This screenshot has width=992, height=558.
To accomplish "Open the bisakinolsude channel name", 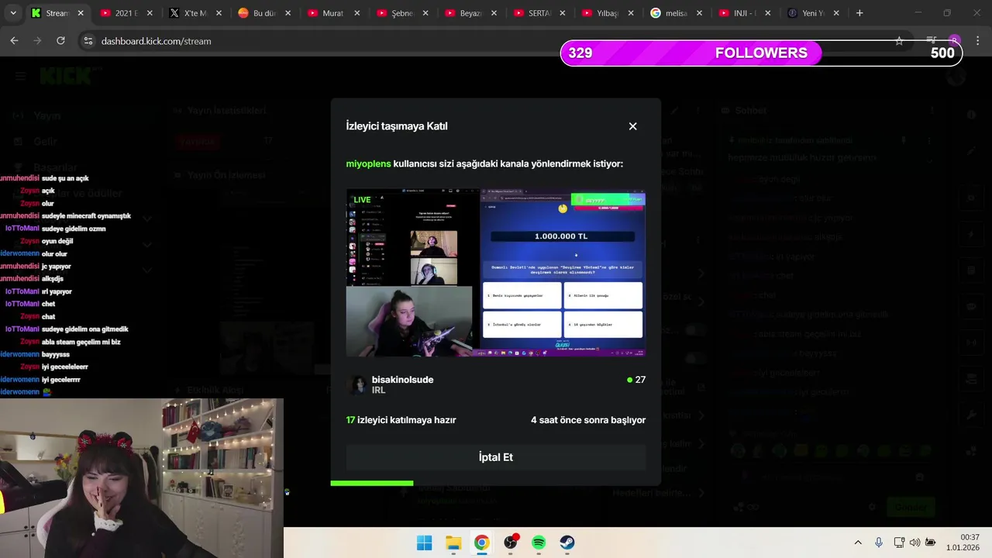I will click(402, 380).
